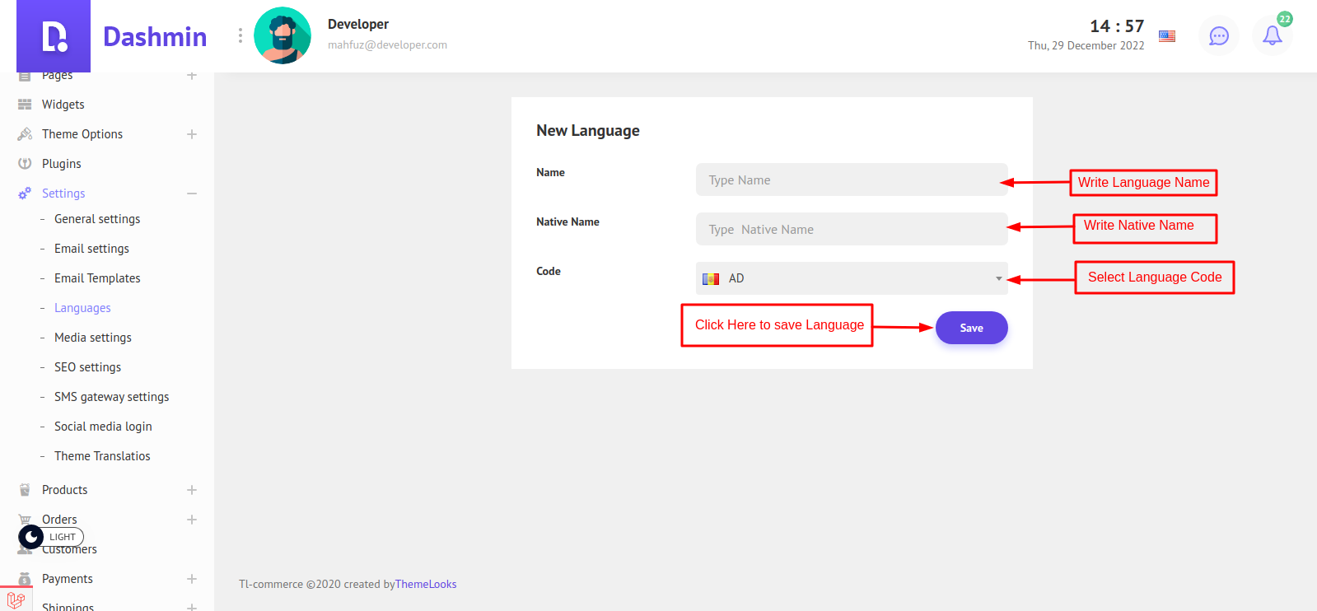The image size is (1317, 611).
Task: Open SMS gateway settings
Action: 111,397
